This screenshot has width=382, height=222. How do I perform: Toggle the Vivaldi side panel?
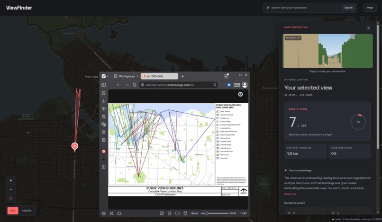103,85
